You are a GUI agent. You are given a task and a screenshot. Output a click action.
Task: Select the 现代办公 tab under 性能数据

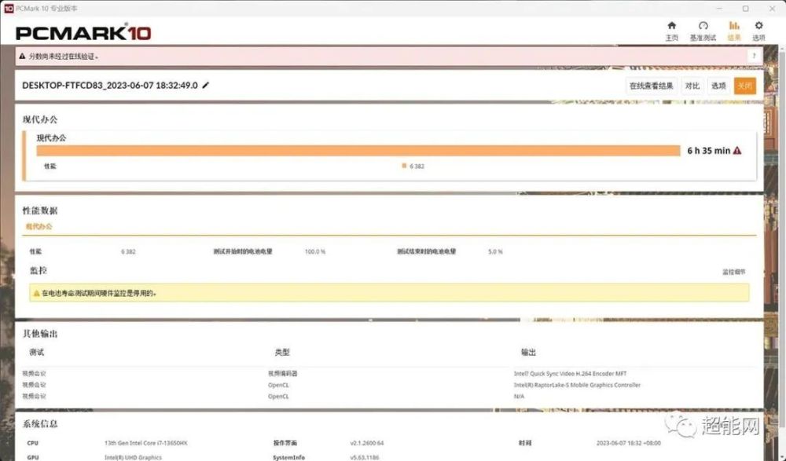click(x=39, y=226)
